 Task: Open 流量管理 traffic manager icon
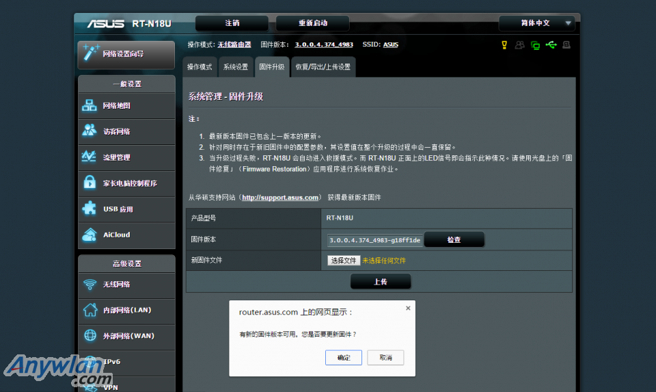[89, 157]
